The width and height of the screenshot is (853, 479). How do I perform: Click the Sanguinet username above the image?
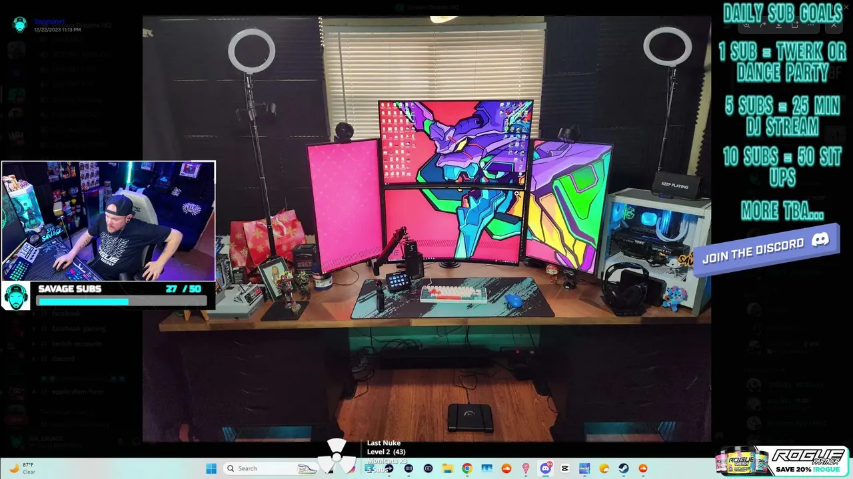(x=51, y=21)
